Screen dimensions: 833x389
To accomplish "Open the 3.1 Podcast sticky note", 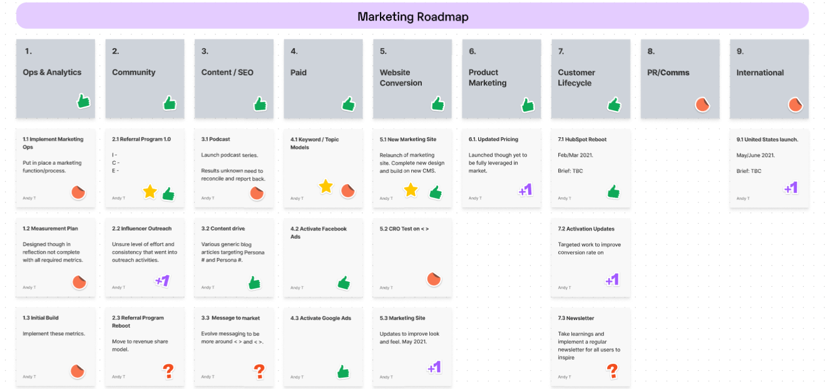I will [234, 168].
